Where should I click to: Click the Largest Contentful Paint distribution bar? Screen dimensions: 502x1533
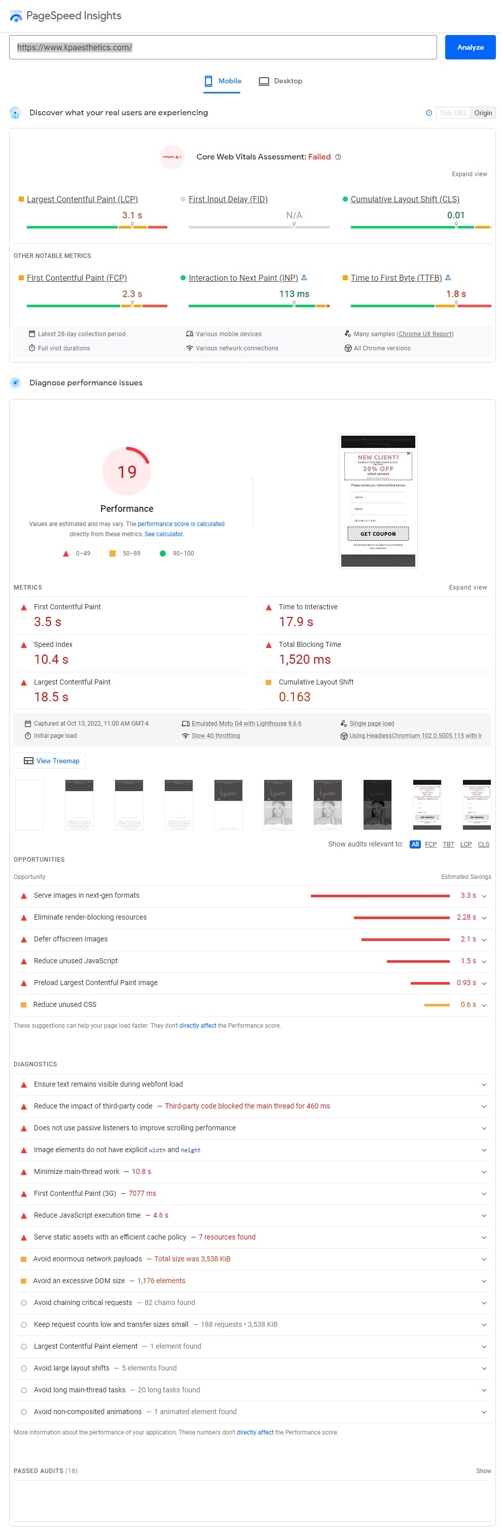(97, 227)
